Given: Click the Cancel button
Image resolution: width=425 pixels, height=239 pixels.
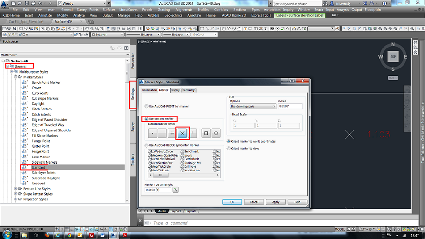Looking at the screenshot, I should coord(254,202).
